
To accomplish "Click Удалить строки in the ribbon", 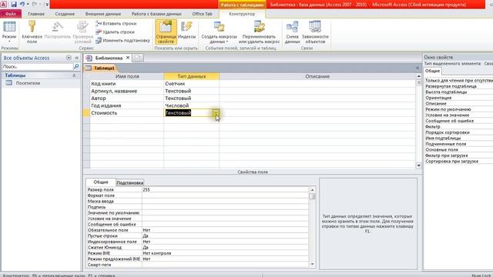I will (x=115, y=32).
